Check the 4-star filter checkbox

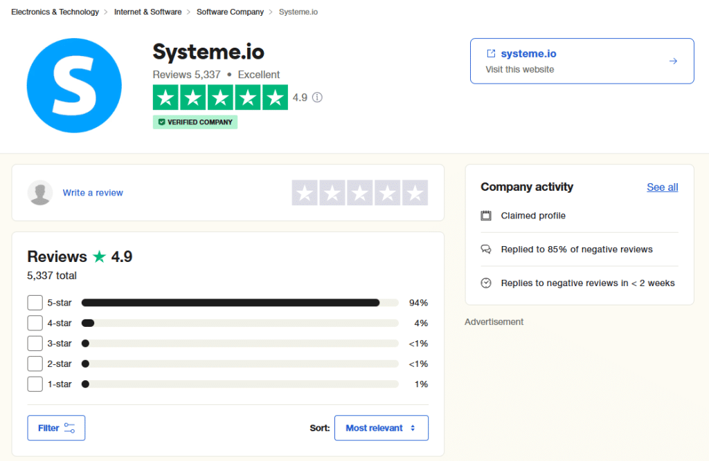(35, 323)
